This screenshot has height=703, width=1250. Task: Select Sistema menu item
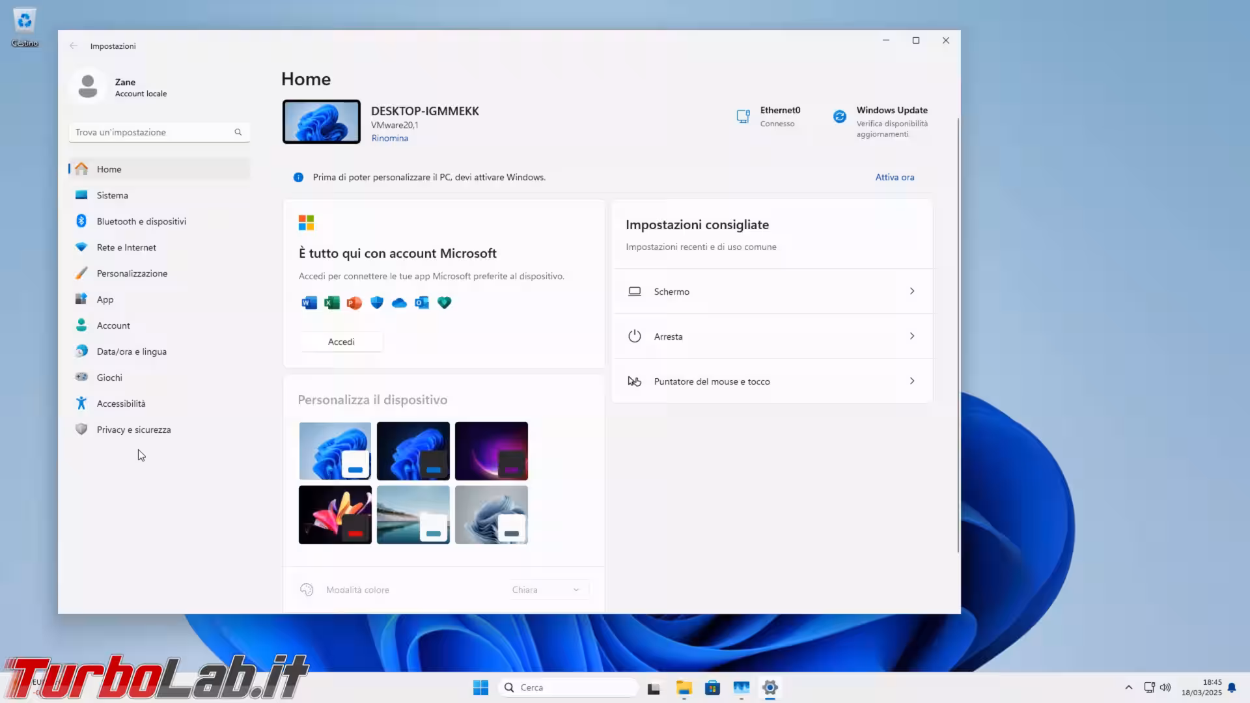(112, 195)
